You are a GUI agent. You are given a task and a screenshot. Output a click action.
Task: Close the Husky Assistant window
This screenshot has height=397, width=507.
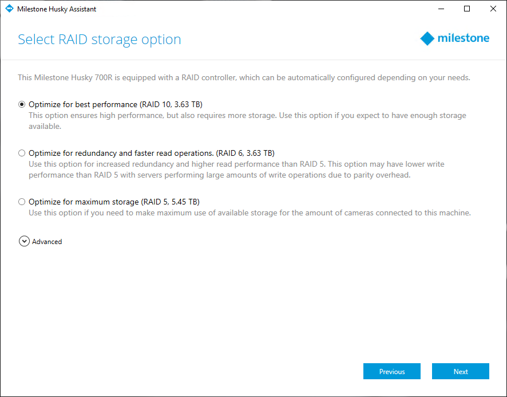(493, 9)
